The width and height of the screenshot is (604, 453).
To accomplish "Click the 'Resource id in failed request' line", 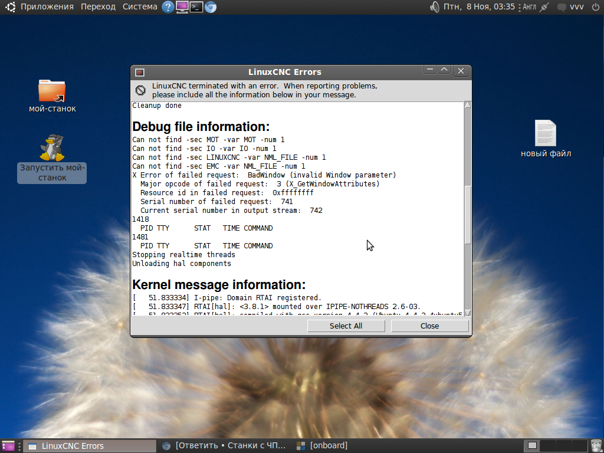I will pos(227,193).
